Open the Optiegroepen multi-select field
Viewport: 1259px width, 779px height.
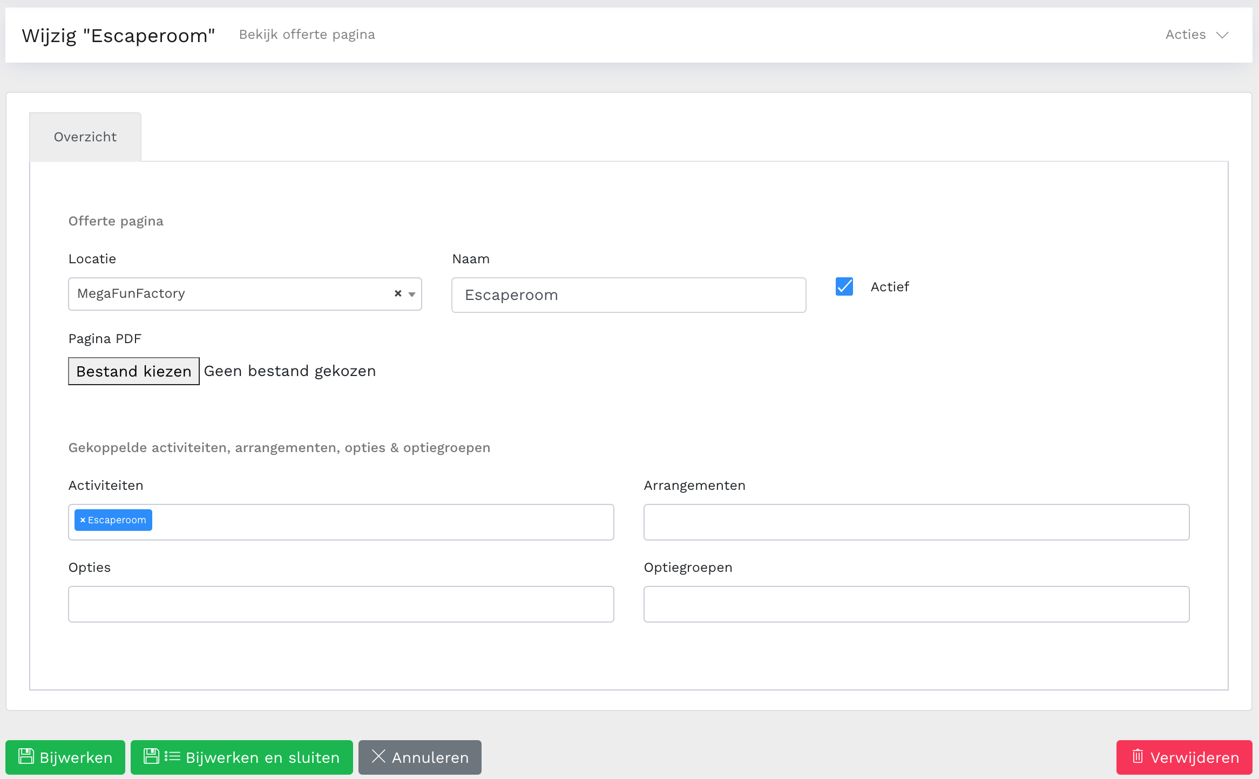pos(916,604)
